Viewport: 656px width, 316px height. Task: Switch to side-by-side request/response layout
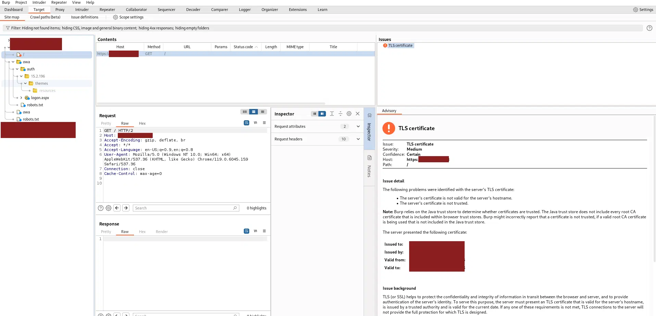pos(245,112)
